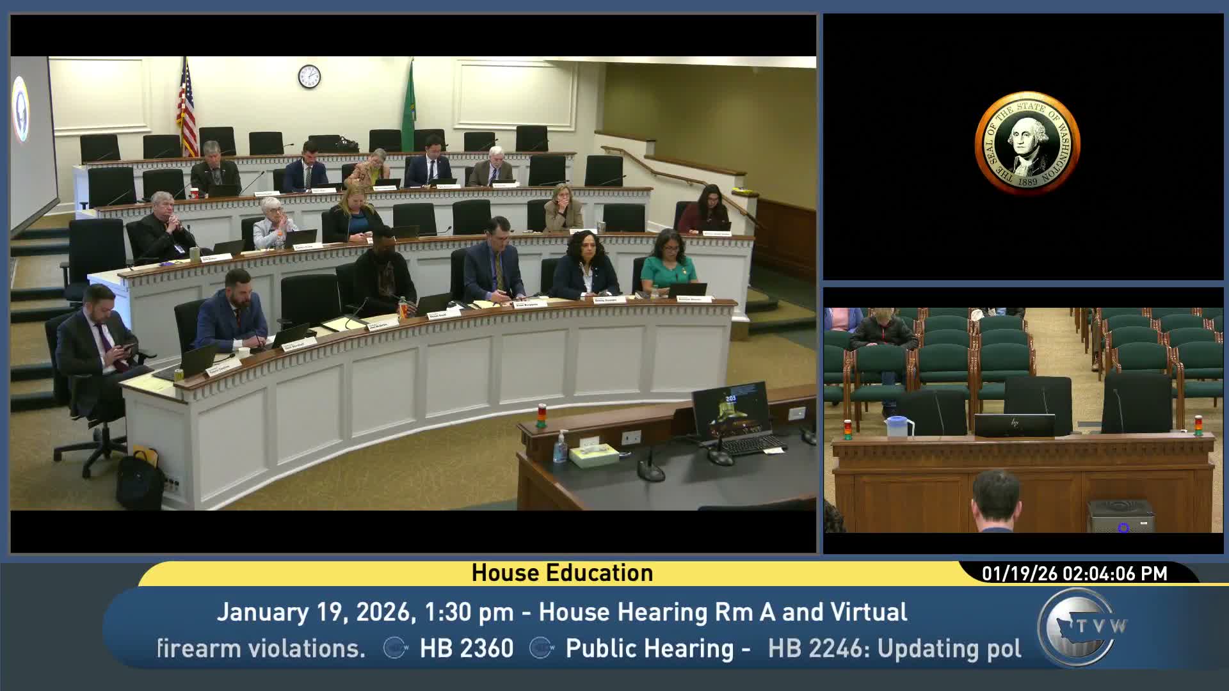
Task: Click the small TVW watermark before HB 2360
Action: (396, 648)
